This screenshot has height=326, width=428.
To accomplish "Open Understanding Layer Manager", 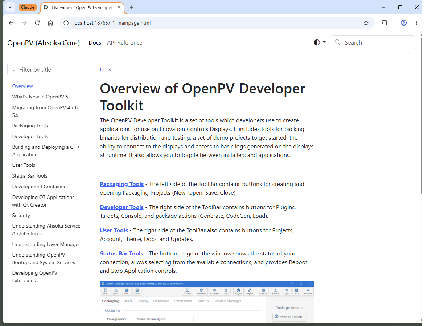I will coord(46,245).
